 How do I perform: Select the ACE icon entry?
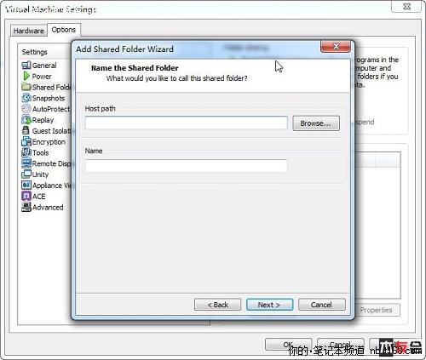[26, 196]
